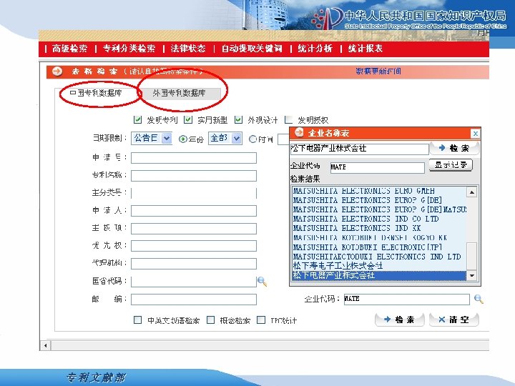Click the company name search field in popup
The image size is (515, 386).
coord(360,149)
